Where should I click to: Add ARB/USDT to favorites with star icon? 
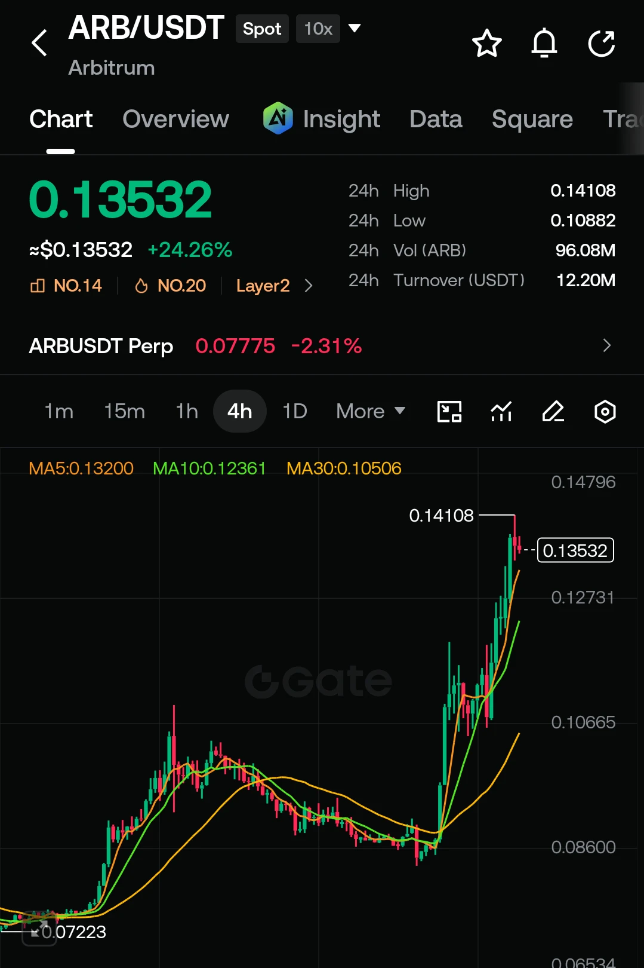click(486, 43)
